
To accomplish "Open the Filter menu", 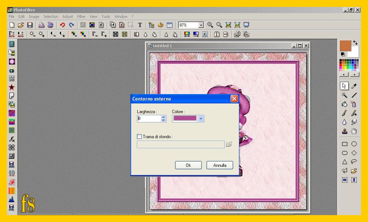I will 81,17.
